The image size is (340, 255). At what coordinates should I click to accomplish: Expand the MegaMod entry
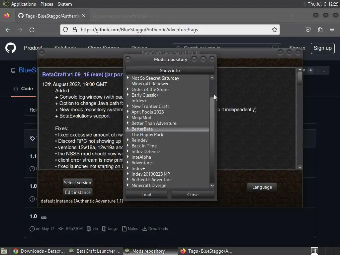pos(128,117)
